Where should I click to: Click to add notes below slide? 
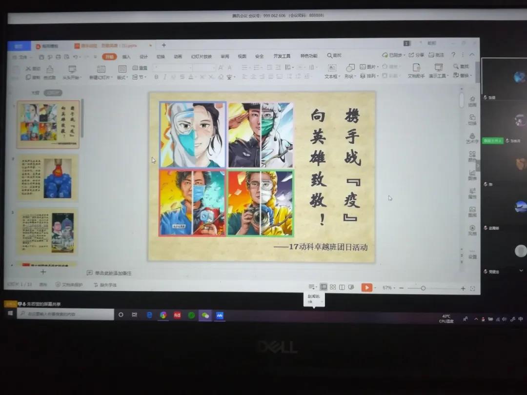coord(113,273)
